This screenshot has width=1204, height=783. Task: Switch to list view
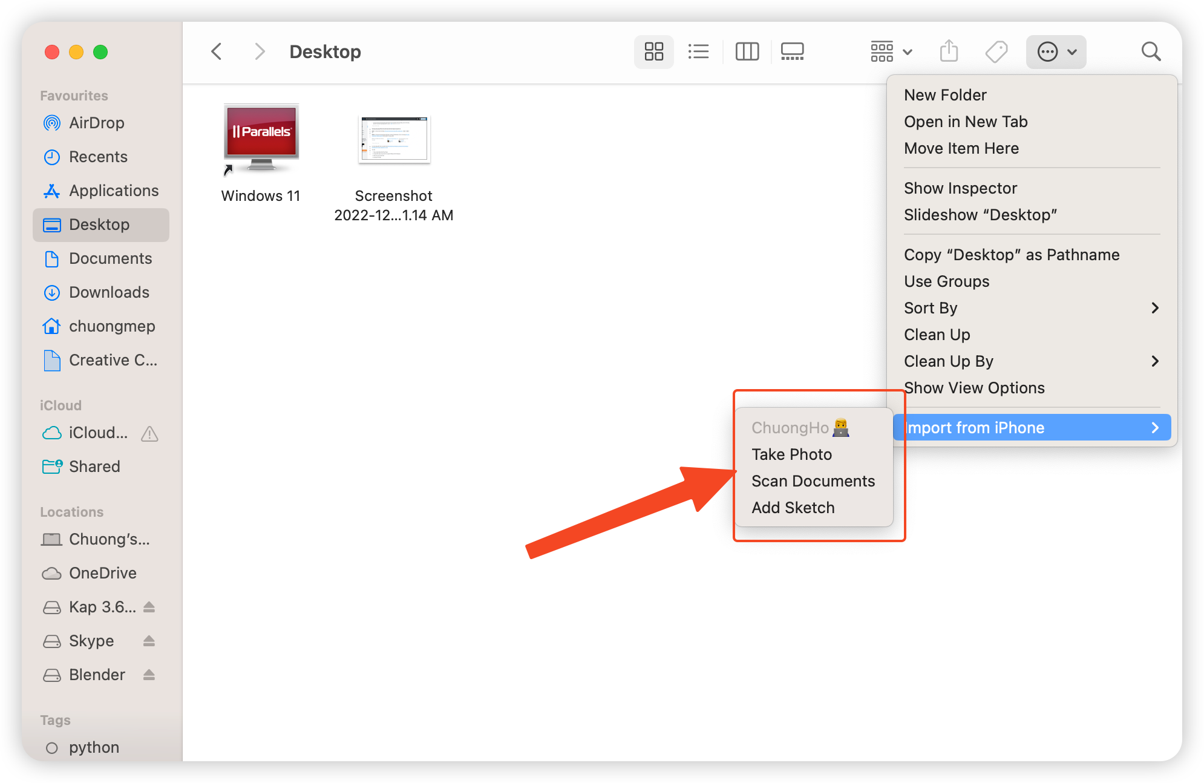[698, 51]
